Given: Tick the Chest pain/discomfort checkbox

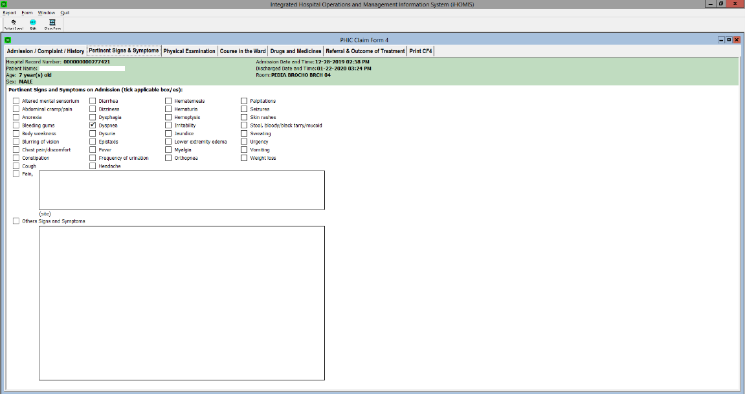Looking at the screenshot, I should [16, 149].
